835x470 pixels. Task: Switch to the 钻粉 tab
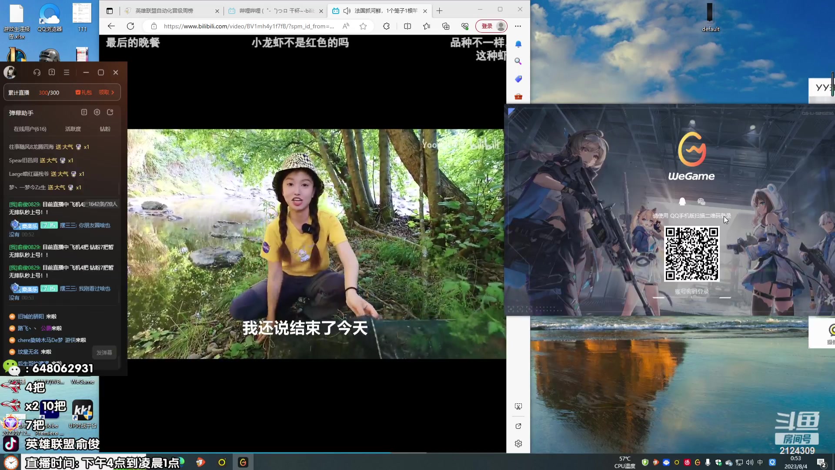(x=105, y=129)
